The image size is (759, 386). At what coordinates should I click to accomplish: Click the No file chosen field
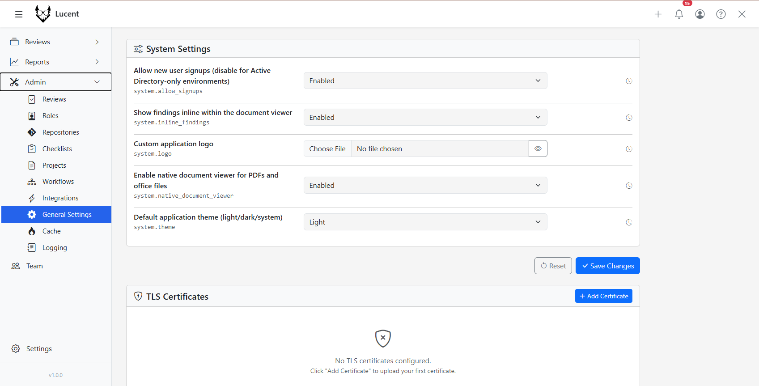pyautogui.click(x=440, y=148)
